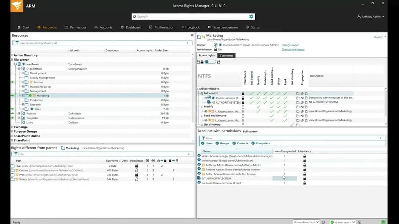Viewport: 399px width, 224px height.
Task: Click the Change owner link
Action: [x=290, y=45]
